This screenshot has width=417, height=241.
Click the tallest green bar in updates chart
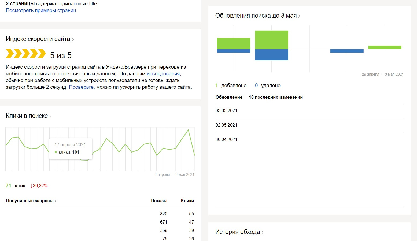271,40
